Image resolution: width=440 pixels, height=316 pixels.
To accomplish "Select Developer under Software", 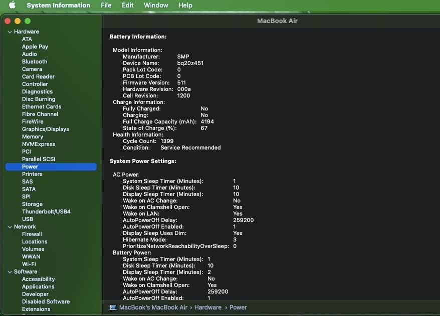I will tap(35, 294).
